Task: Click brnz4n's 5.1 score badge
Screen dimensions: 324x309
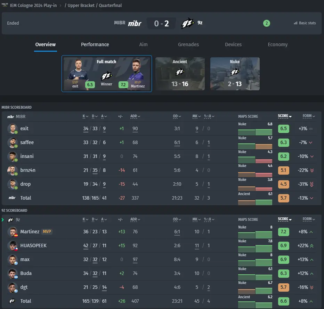Action: 284,170
